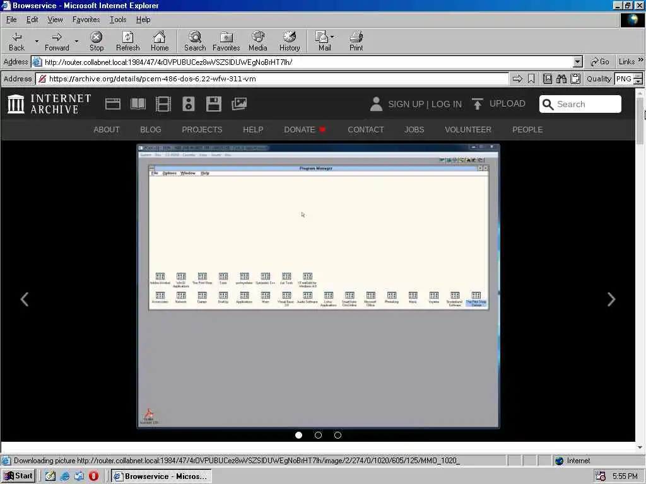This screenshot has height=484, width=646.
Task: Open the Favorites toolbar button
Action: coord(226,41)
